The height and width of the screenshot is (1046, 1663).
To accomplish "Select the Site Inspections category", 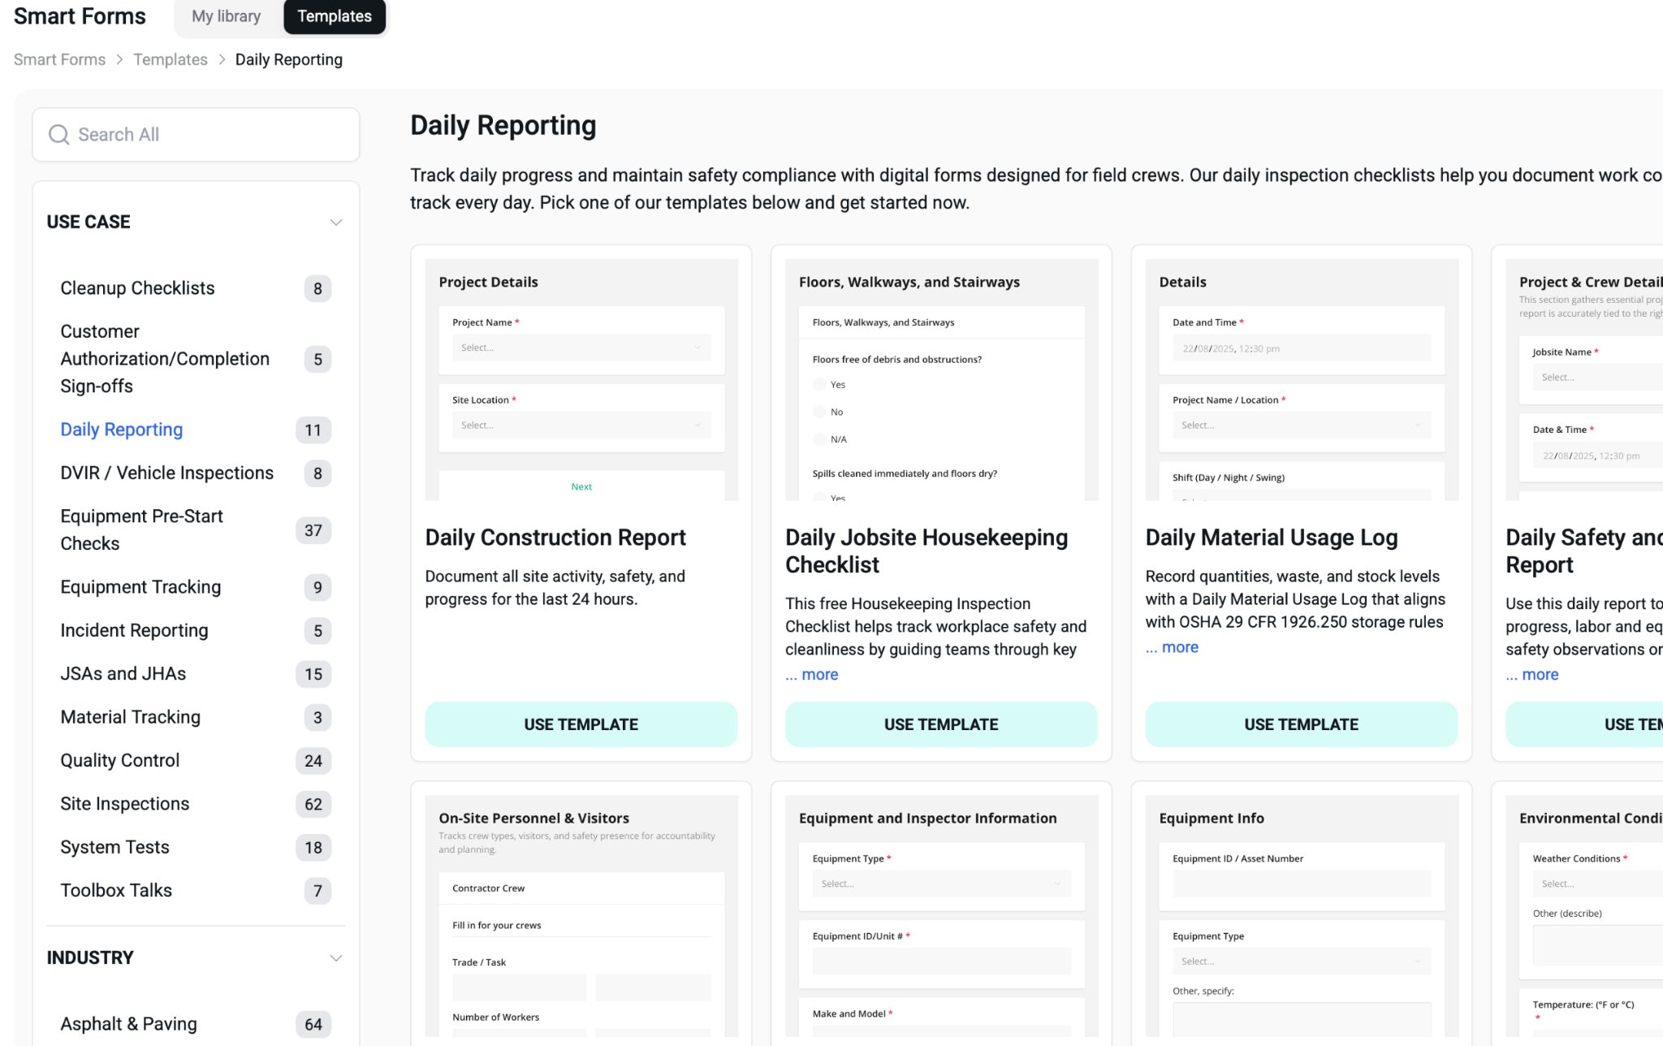I will tap(196, 804).
